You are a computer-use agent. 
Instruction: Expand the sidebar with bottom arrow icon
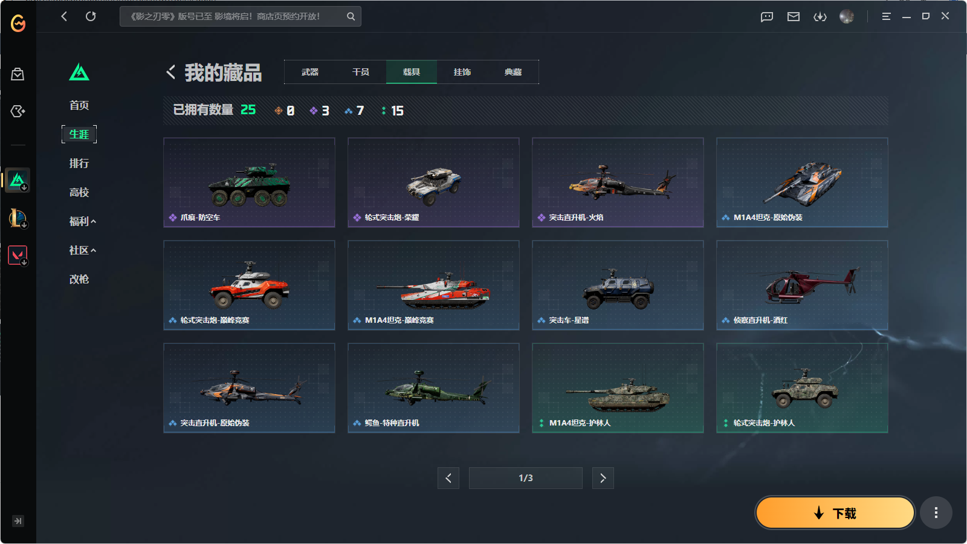[18, 521]
